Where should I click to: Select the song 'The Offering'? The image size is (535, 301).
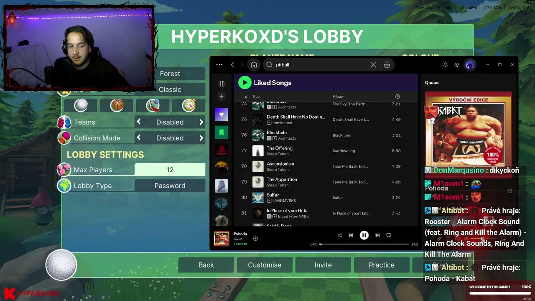280,148
